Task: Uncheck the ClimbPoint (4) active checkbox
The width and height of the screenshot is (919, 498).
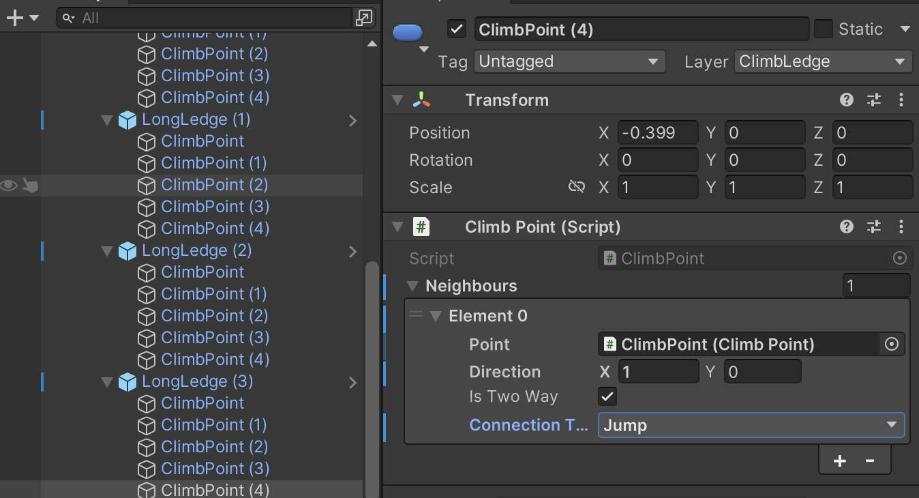Action: coord(456,29)
